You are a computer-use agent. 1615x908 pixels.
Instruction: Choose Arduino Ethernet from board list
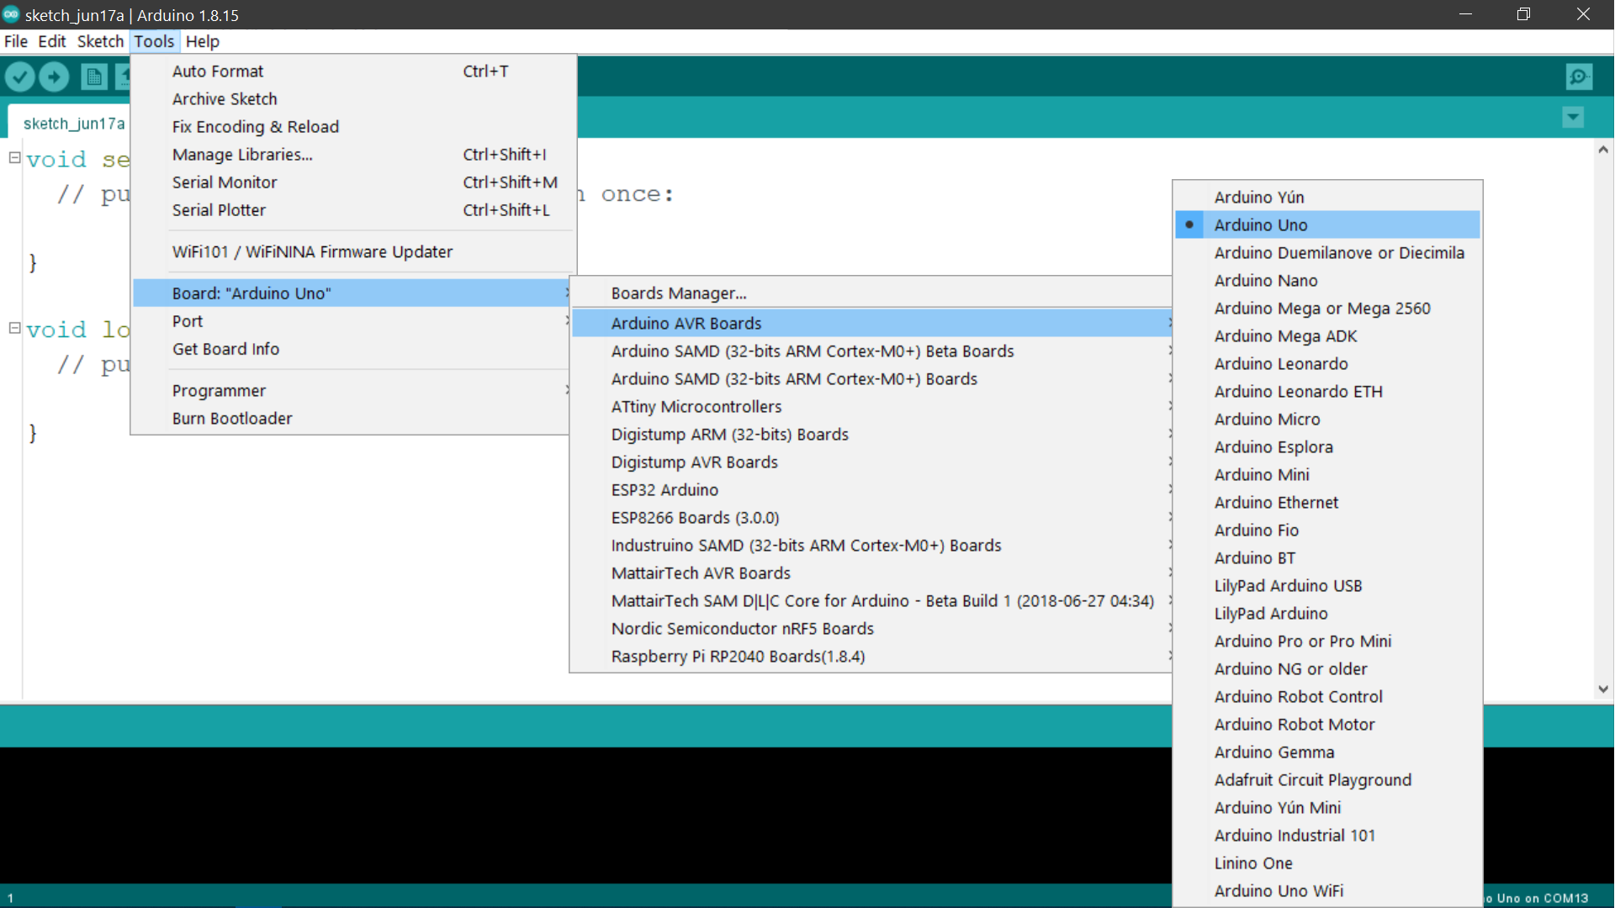click(1327, 502)
